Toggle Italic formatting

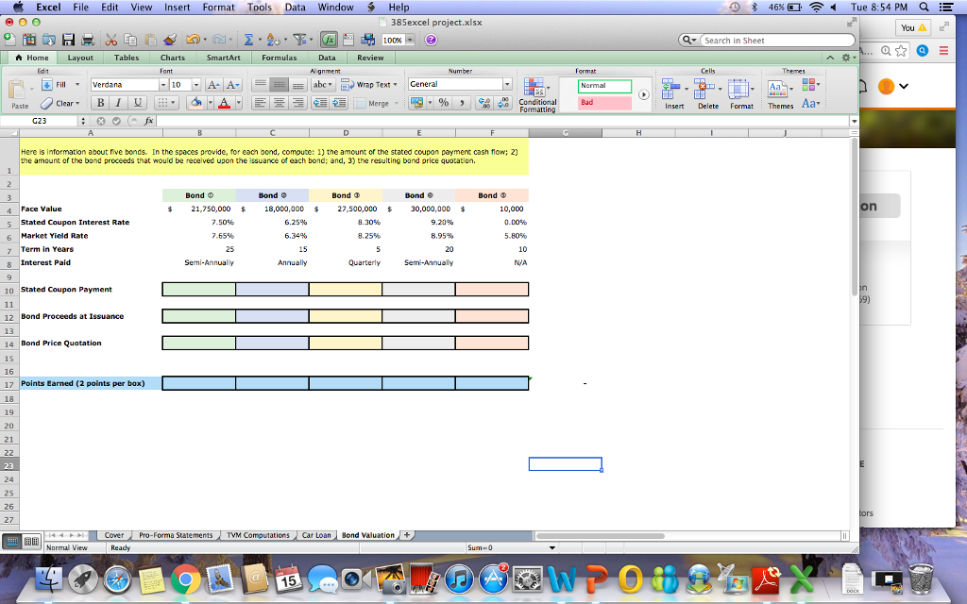118,103
